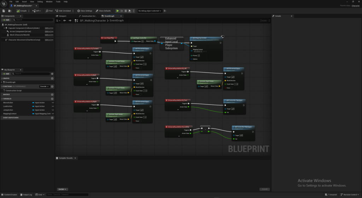Click the Unreal Engine logo icon
Image resolution: width=362 pixels, height=198 pixels.
[4, 4]
